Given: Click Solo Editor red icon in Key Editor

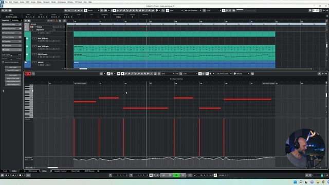Looking at the screenshot, I should pos(26,73).
